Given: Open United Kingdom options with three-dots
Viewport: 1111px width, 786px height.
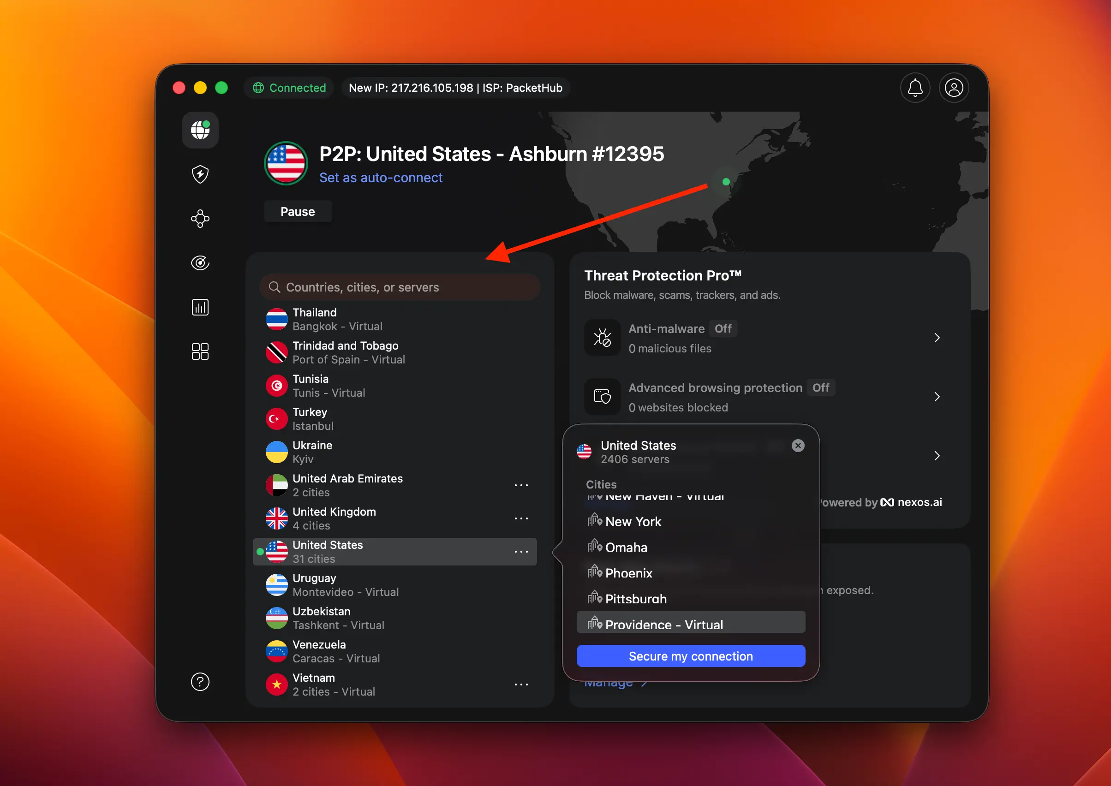Looking at the screenshot, I should (x=521, y=518).
